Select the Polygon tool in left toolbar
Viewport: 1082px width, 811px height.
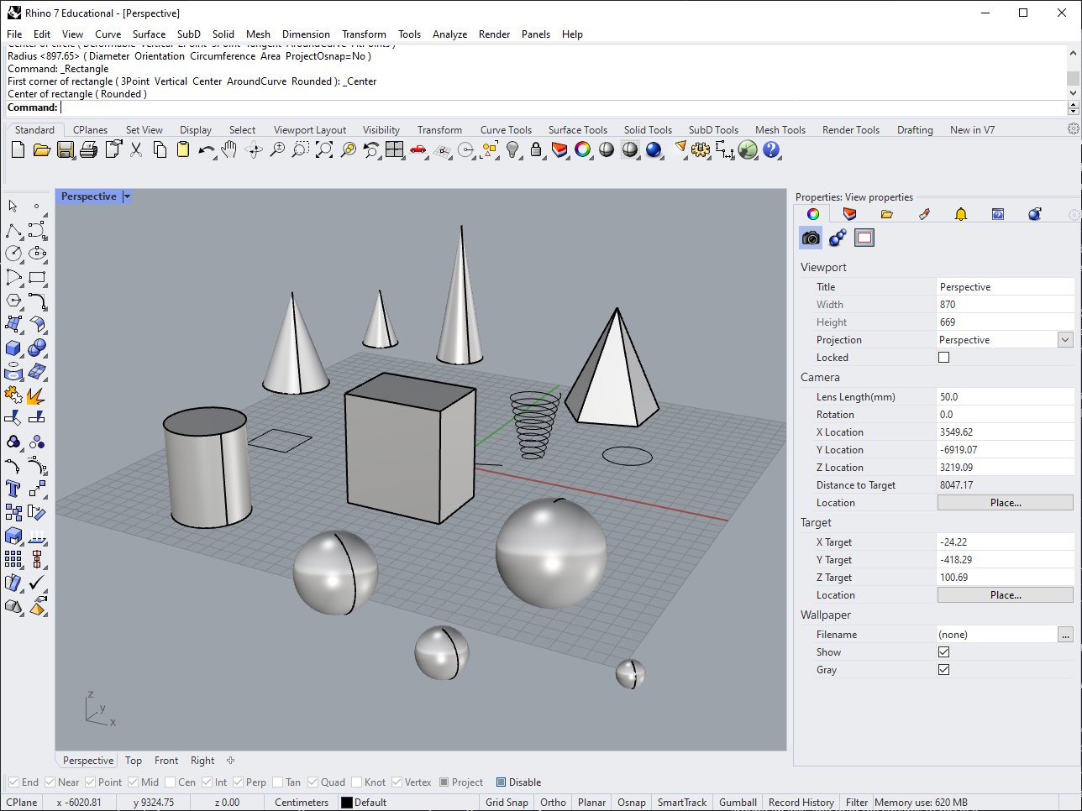tap(13, 301)
